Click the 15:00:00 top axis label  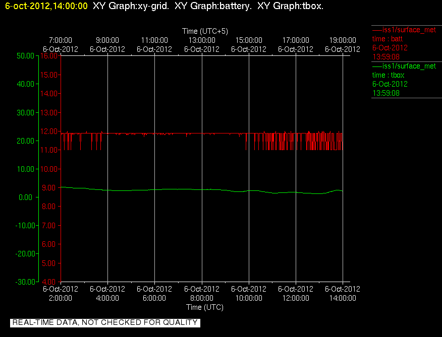pyautogui.click(x=249, y=40)
